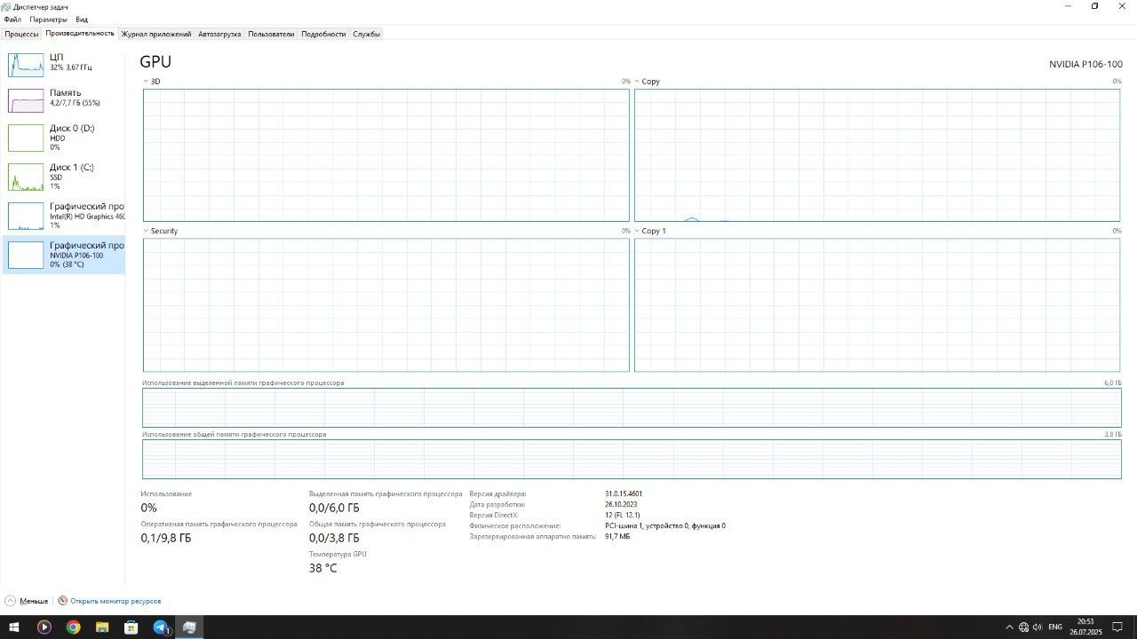Click the 3D engine utilization graph

point(386,155)
